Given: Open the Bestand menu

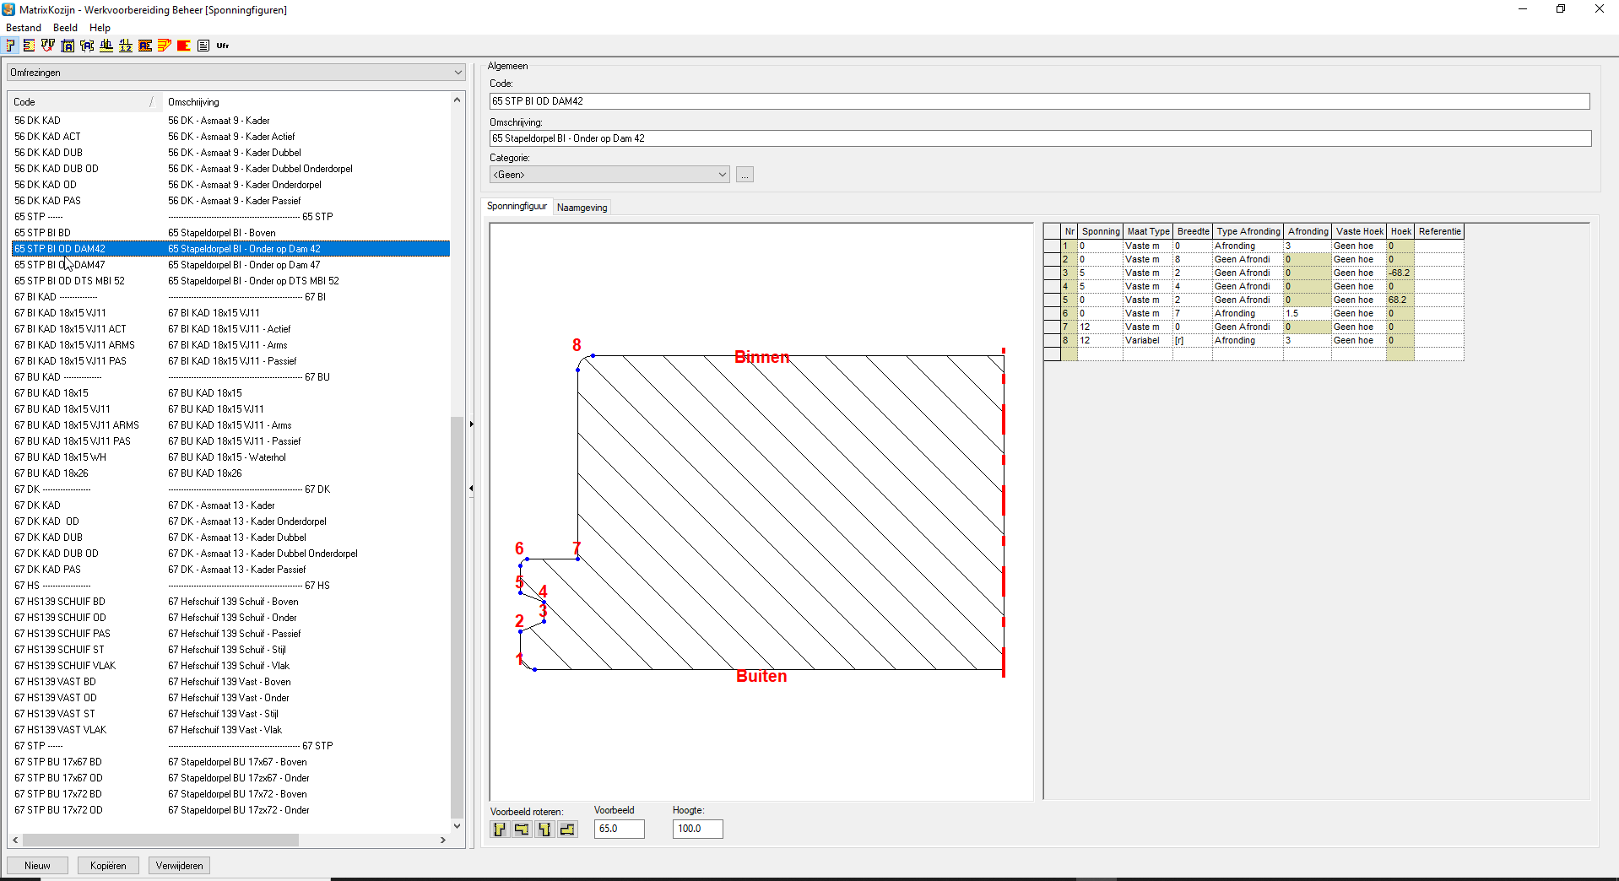Looking at the screenshot, I should tap(23, 28).
